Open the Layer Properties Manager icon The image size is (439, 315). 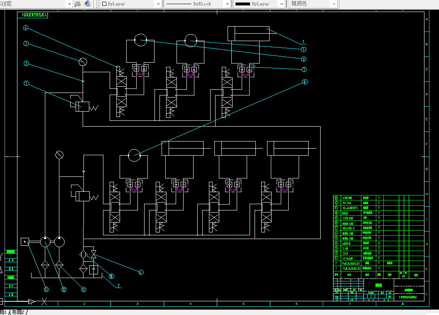pos(78,4)
